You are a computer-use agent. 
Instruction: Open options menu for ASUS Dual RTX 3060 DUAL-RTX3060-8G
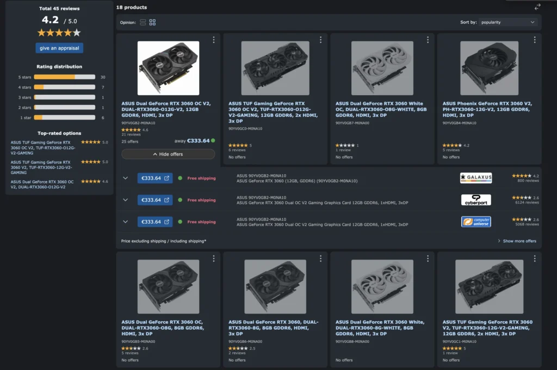320,258
